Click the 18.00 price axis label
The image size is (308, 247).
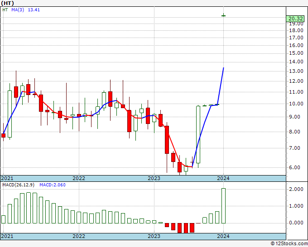(296, 31)
